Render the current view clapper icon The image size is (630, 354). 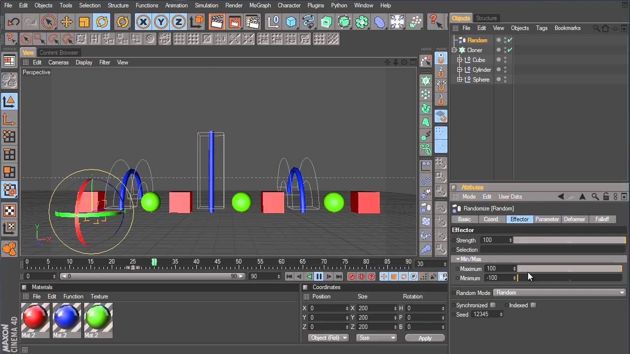tap(217, 22)
